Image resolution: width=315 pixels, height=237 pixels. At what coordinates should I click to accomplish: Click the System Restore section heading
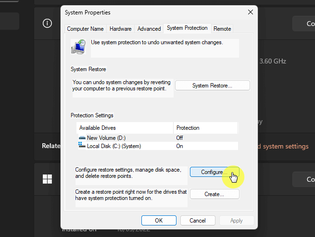tap(88, 69)
